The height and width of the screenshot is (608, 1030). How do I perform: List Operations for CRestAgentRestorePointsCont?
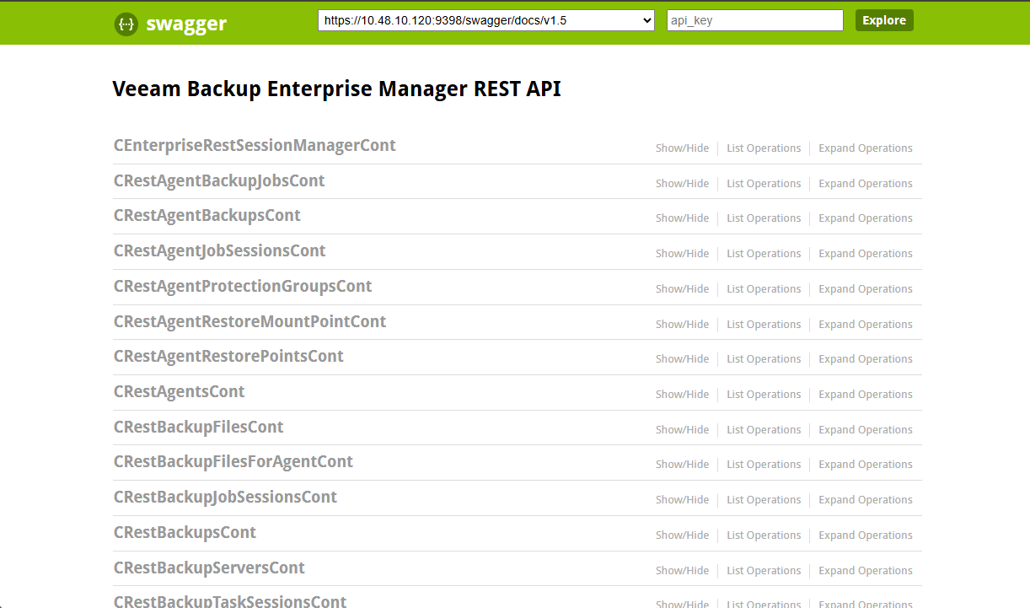764,359
